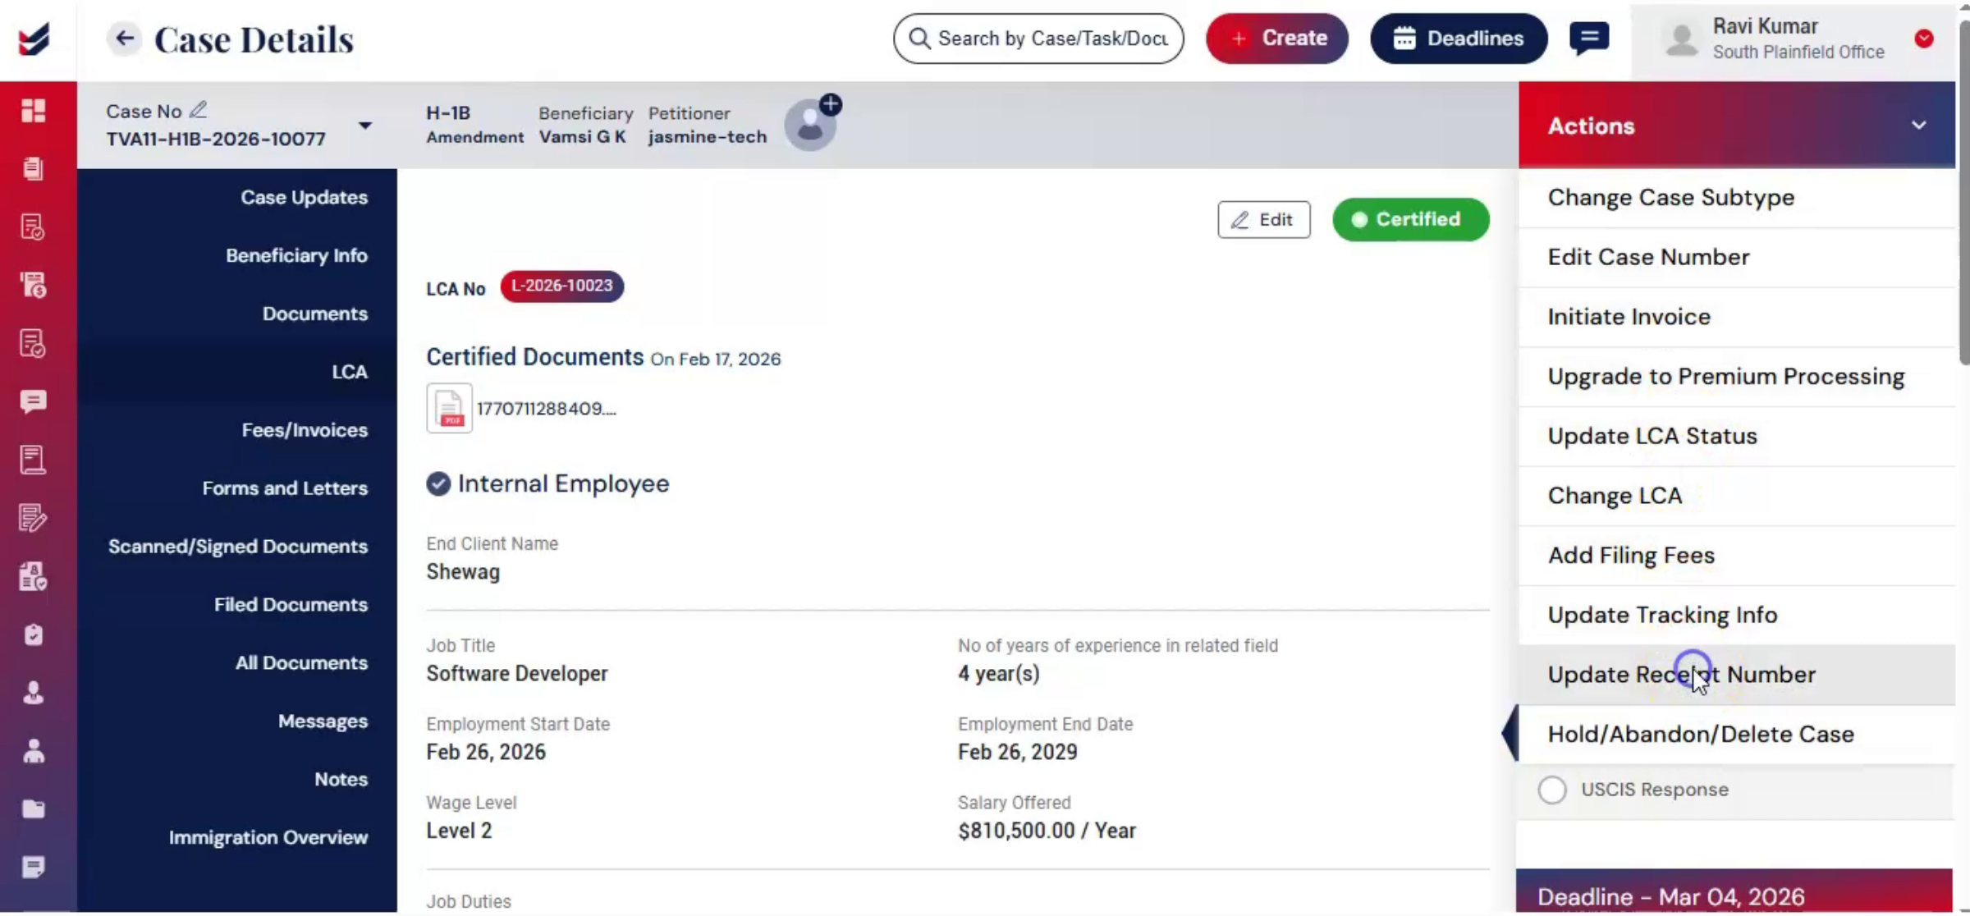Click the Deadline – Mar 04, 2026 banner
This screenshot has width=1970, height=916.
[x=1734, y=892]
